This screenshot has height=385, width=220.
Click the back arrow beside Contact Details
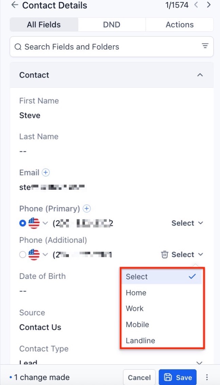click(x=15, y=5)
